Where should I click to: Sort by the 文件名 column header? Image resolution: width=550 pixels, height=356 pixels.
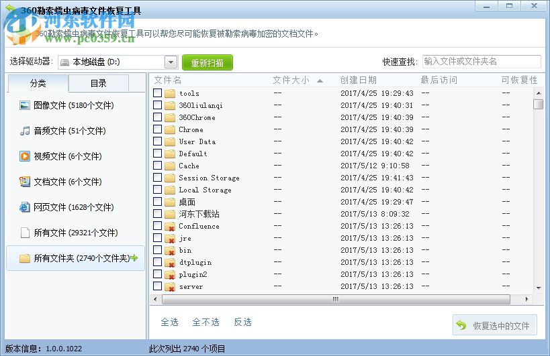pyautogui.click(x=168, y=80)
